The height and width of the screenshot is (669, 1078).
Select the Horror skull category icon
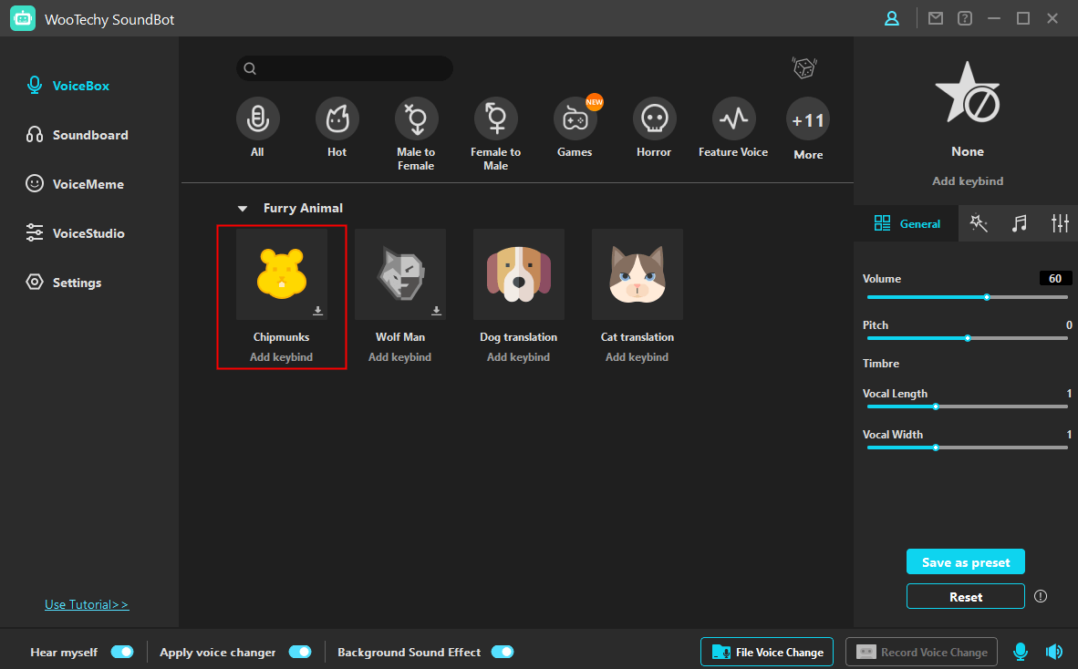(x=654, y=118)
